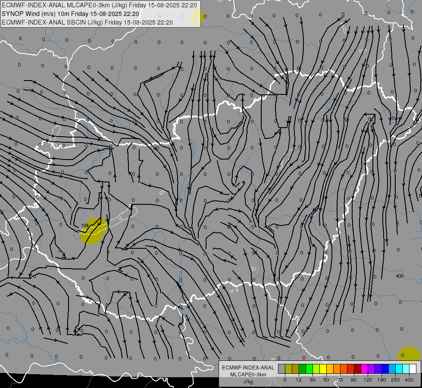Select the magenta legend swatch
Image resolution: width=422 pixels, height=388 pixels.
tap(365, 369)
